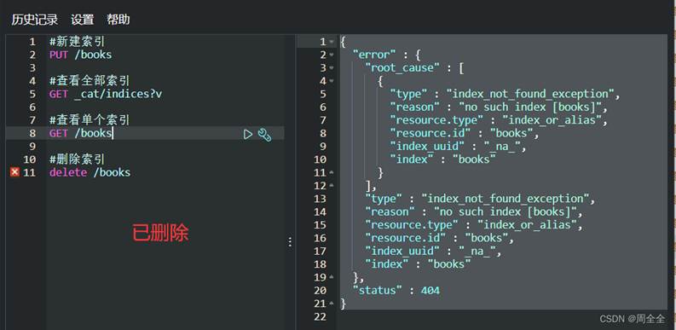Click line number 5 in the editor gutter
Screen dimensions: 676x330
pyautogui.click(x=32, y=94)
